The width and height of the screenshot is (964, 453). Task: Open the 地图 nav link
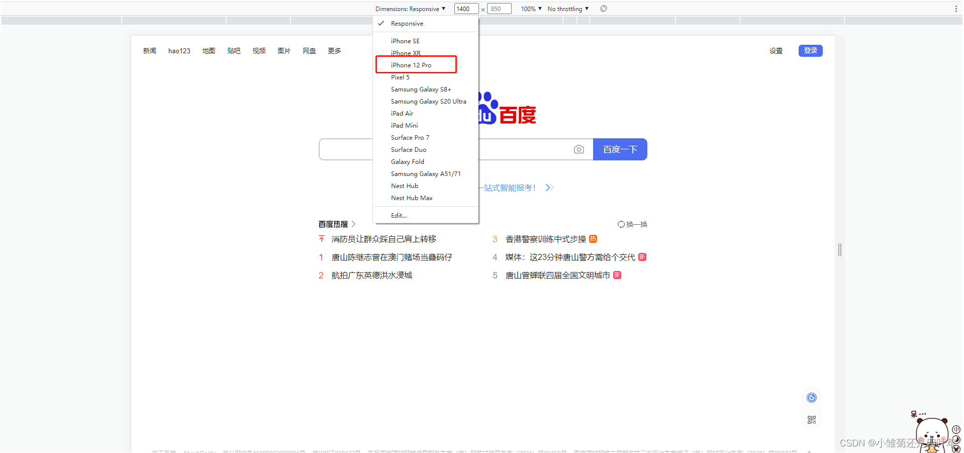209,51
